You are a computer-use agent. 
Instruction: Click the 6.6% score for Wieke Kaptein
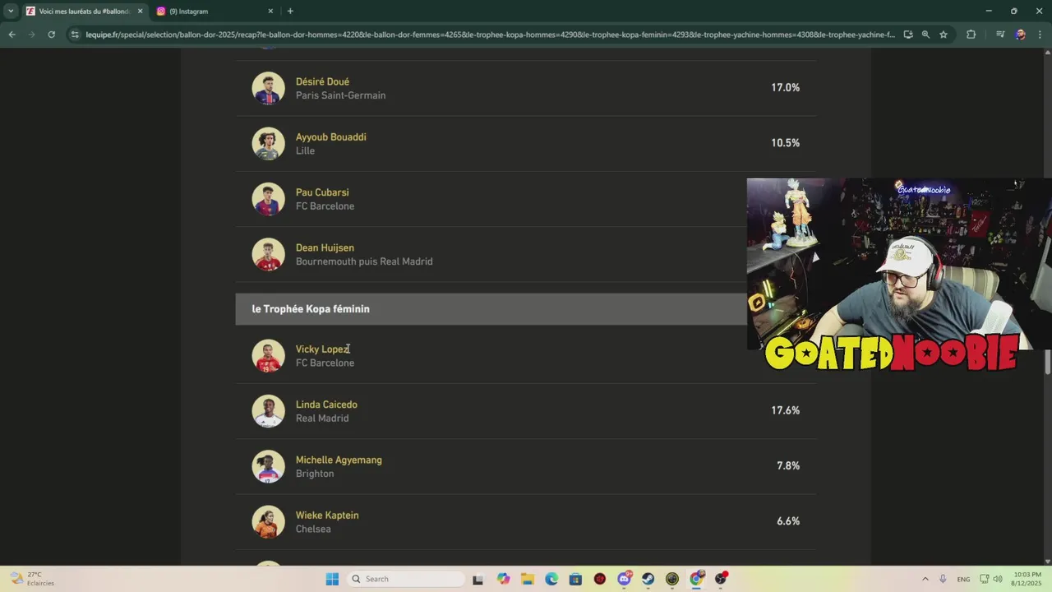[788, 520]
